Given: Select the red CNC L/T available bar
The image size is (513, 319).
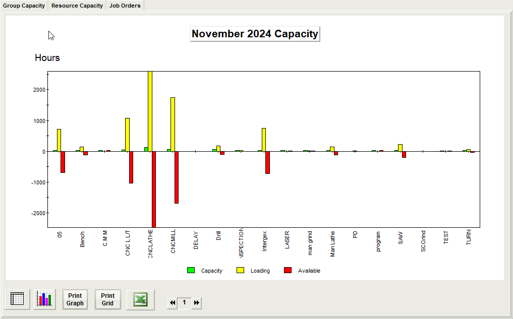Looking at the screenshot, I should [x=131, y=167].
